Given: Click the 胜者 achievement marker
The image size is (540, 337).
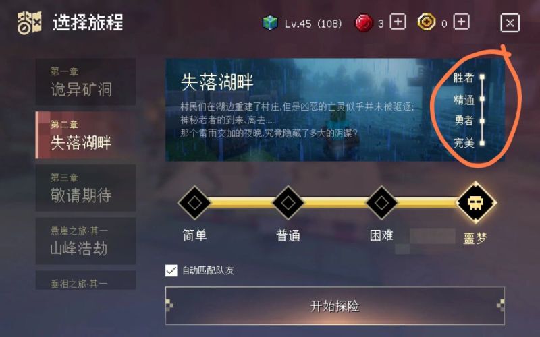Looking at the screenshot, I should click(x=482, y=77).
